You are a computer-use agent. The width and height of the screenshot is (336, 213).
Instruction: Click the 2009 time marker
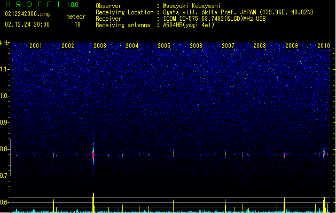coord(292,46)
